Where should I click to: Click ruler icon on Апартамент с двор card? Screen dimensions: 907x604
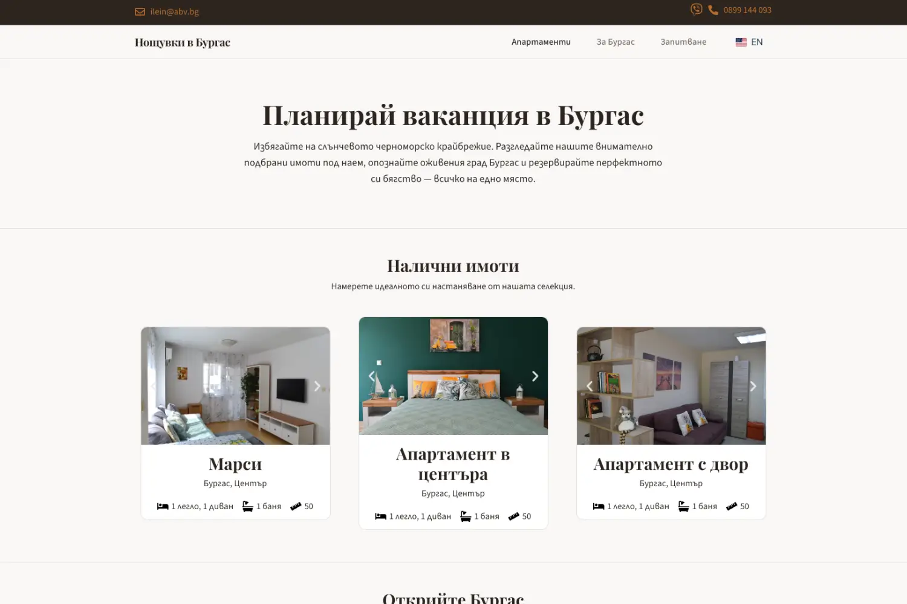click(x=732, y=506)
